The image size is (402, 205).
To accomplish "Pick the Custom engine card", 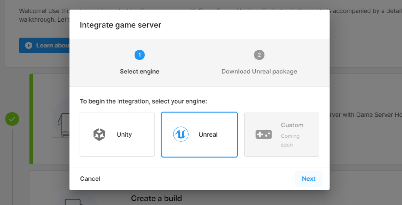I will (x=281, y=134).
